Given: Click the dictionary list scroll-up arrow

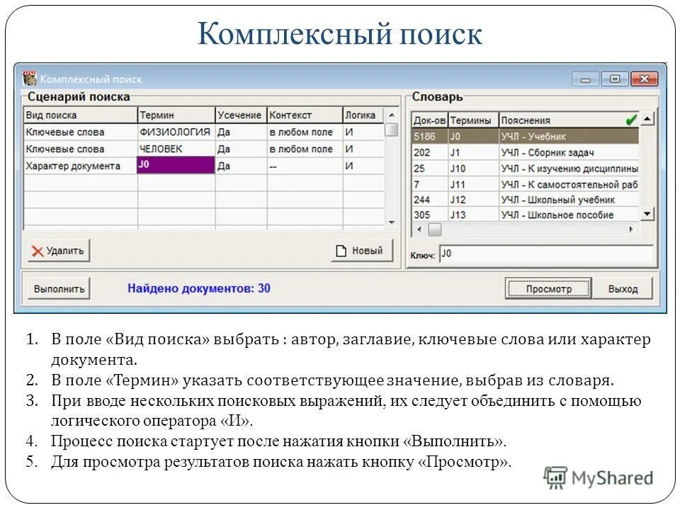Looking at the screenshot, I should tap(647, 118).
